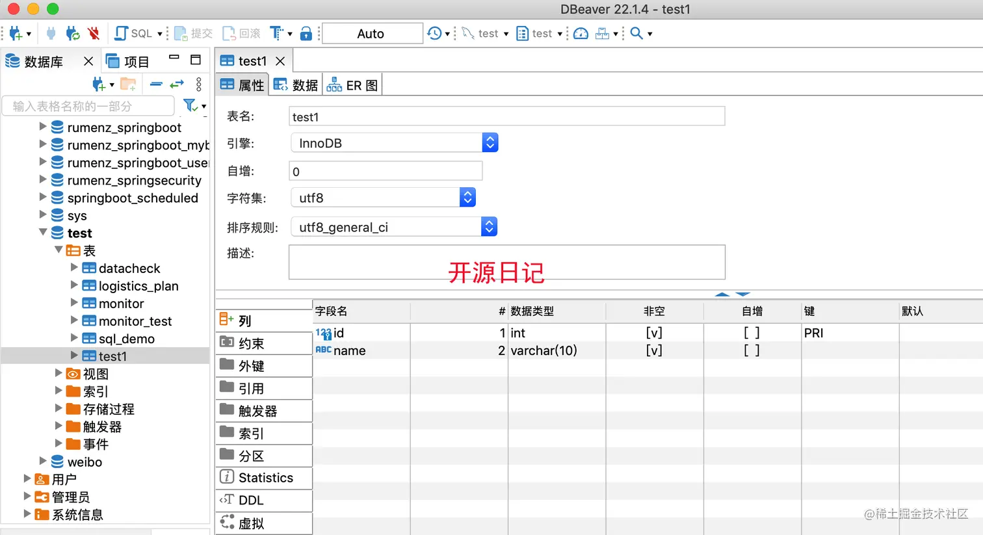Click link with editor arrows icon
The width and height of the screenshot is (983, 535).
click(177, 84)
